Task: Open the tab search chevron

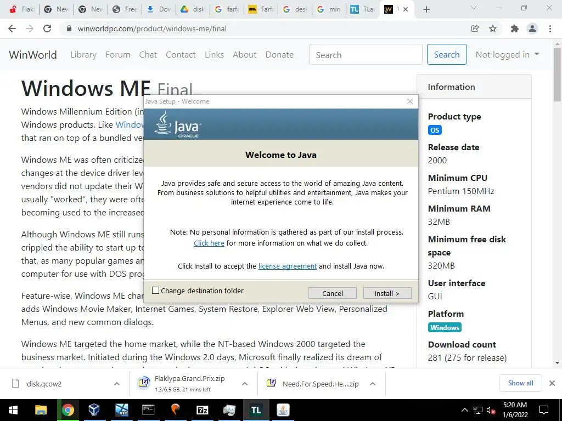Action: tap(474, 8)
